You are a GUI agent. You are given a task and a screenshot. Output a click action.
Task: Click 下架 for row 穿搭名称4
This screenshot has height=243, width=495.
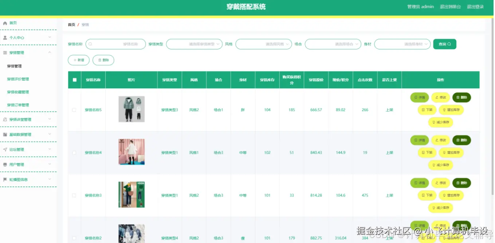pyautogui.click(x=427, y=153)
